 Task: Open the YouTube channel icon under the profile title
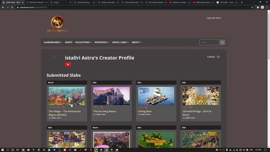click(68, 65)
